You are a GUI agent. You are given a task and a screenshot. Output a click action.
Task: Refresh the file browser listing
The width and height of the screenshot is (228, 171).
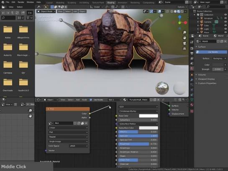pyautogui.click(x=17, y=13)
